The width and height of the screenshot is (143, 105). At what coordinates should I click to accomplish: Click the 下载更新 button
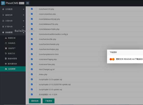click(x=49, y=101)
